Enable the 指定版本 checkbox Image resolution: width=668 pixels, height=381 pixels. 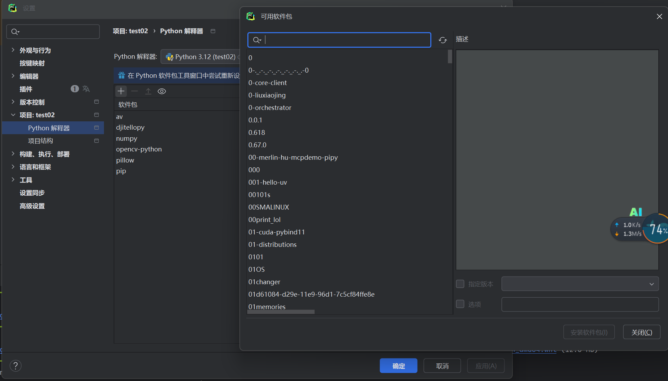point(460,284)
